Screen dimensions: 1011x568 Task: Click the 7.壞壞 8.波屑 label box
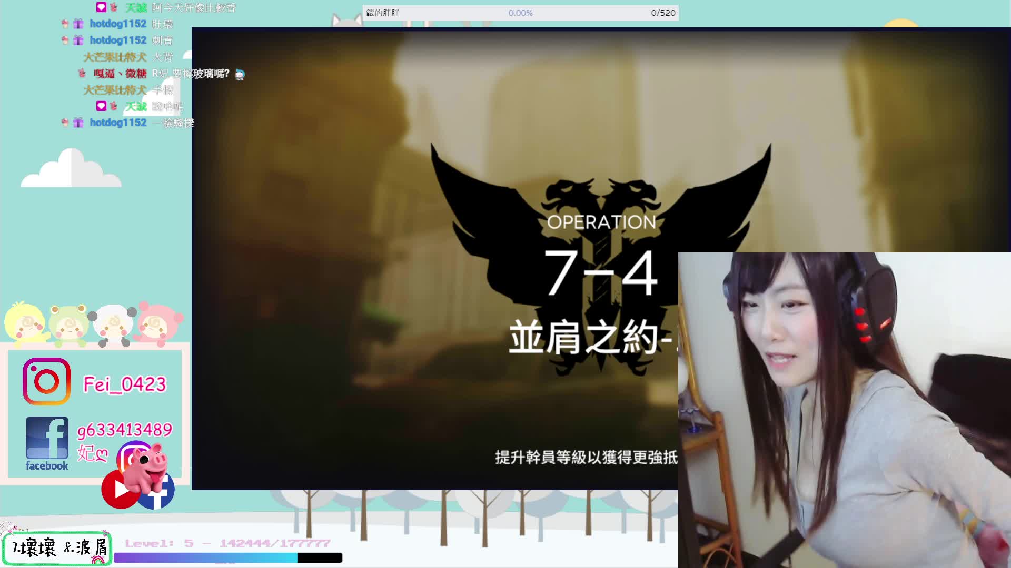57,548
